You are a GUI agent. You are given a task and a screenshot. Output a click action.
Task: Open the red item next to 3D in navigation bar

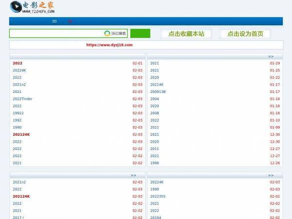70,21
